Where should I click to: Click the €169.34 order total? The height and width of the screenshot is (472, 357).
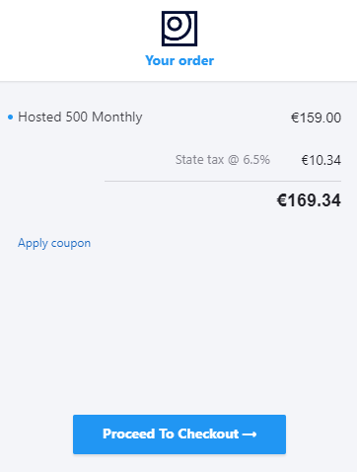tap(309, 200)
